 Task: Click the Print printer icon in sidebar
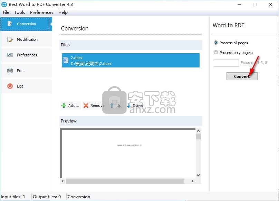(x=10, y=71)
